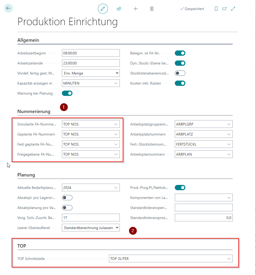This screenshot has width=256, height=275.
Task: Click the trash delete icon
Action: [x=152, y=9]
